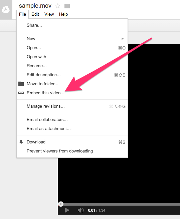Click the Download arrow icon

21,142
